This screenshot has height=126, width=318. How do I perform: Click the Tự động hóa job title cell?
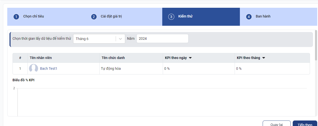click(111, 68)
